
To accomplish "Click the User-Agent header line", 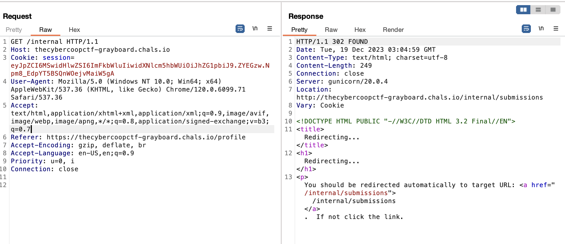I will click(128, 89).
